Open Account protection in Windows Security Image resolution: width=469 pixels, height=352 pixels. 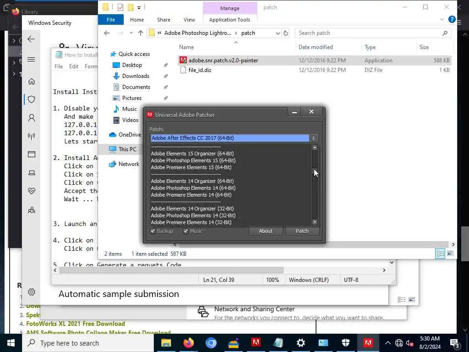click(x=32, y=118)
